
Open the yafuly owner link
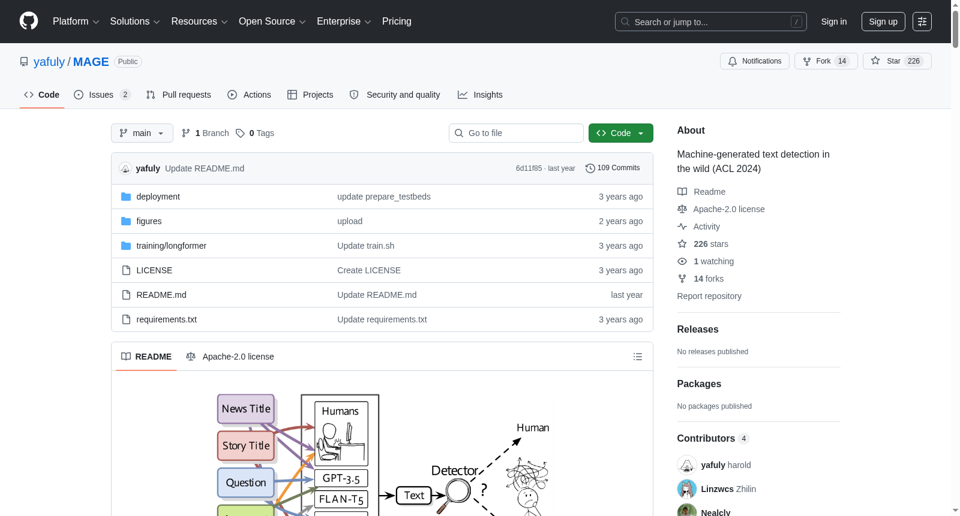point(49,62)
